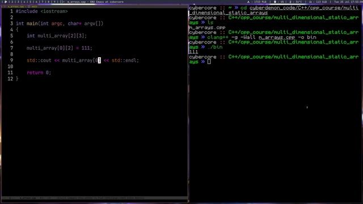Click the Emacs mode line at bottom
Screen dimensions: 363x204
point(95,198)
